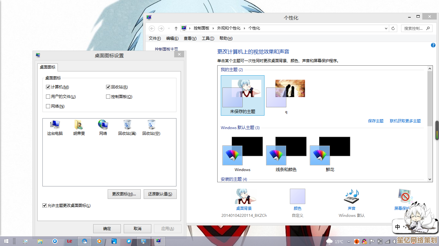Click the 联机获取更多主题 link
The image size is (439, 246).
405,121
